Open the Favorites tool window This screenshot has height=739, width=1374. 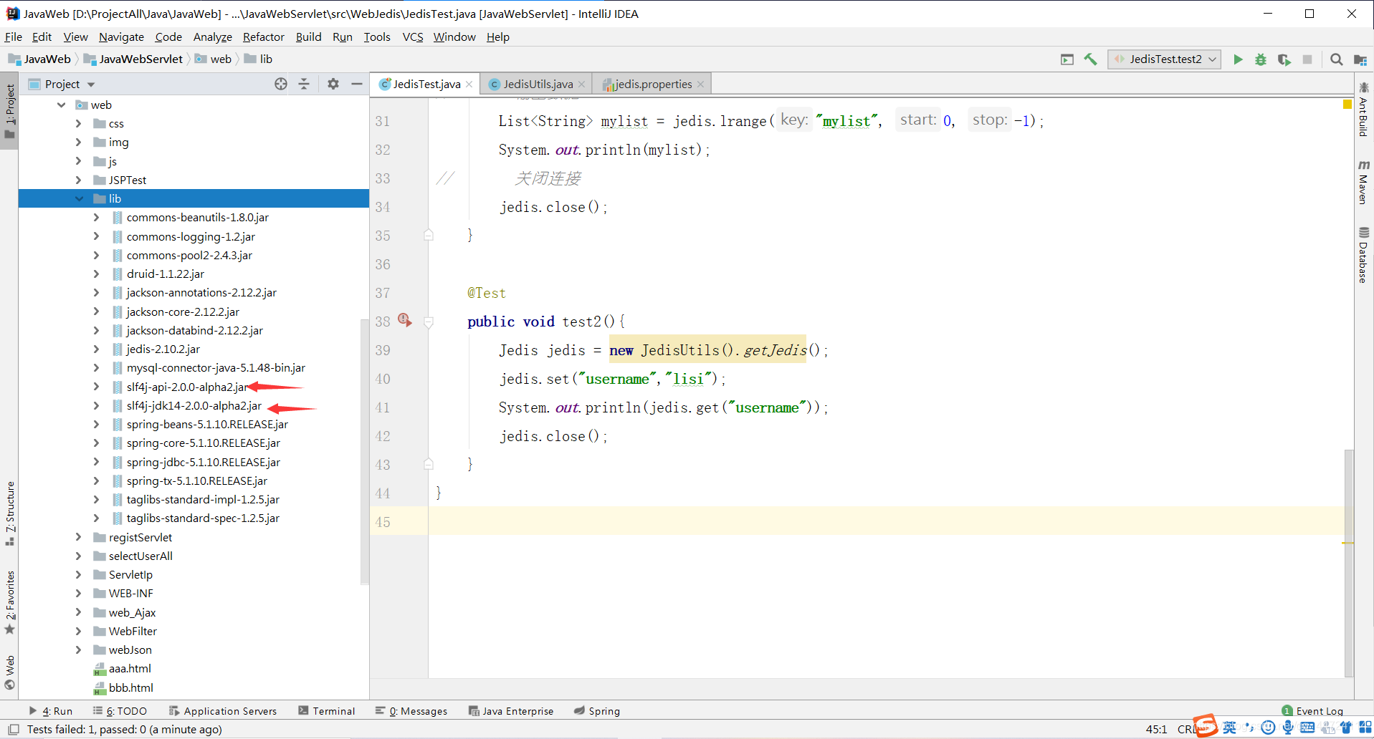10,602
